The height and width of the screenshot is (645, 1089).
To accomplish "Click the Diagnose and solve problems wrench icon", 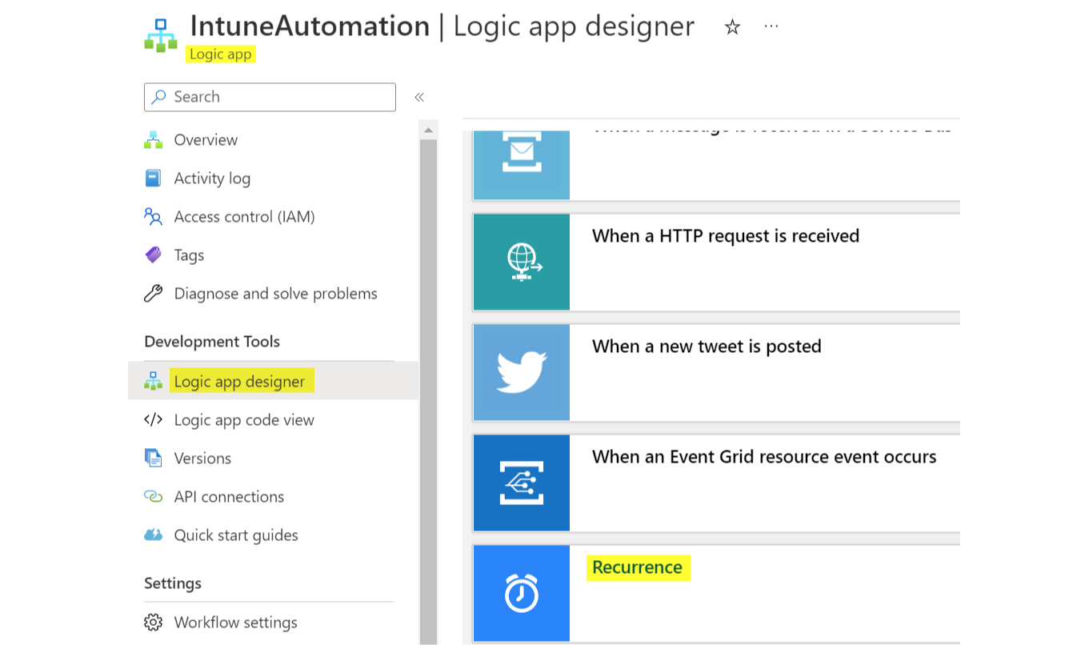I will click(x=152, y=293).
